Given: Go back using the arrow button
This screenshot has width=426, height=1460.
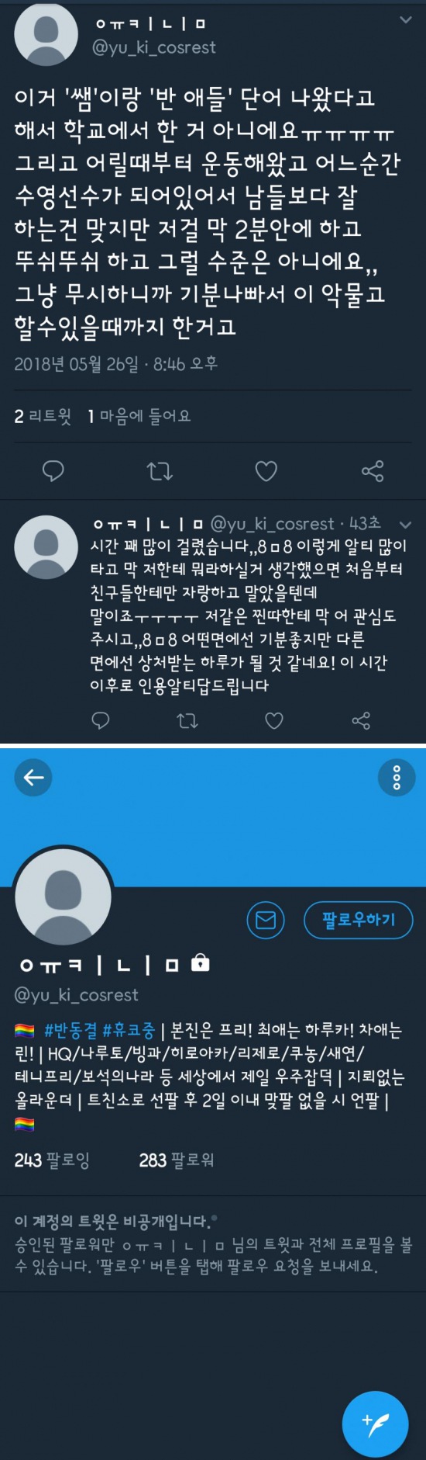Looking at the screenshot, I should [33, 777].
